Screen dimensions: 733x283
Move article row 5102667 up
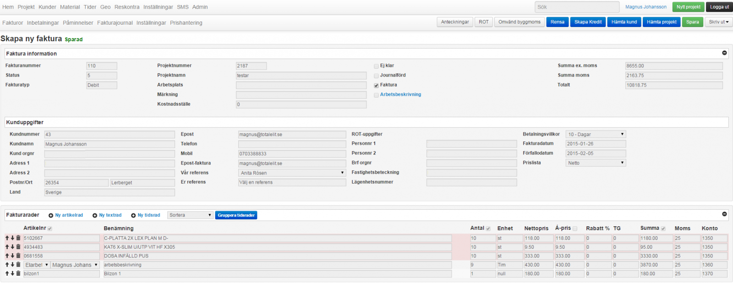[7, 238]
